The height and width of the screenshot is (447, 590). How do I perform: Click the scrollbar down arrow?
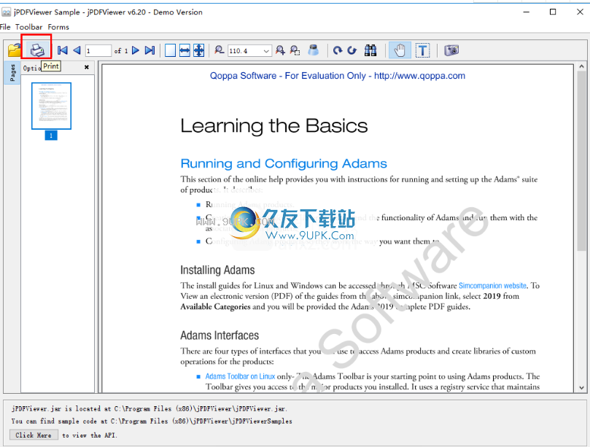[581, 387]
